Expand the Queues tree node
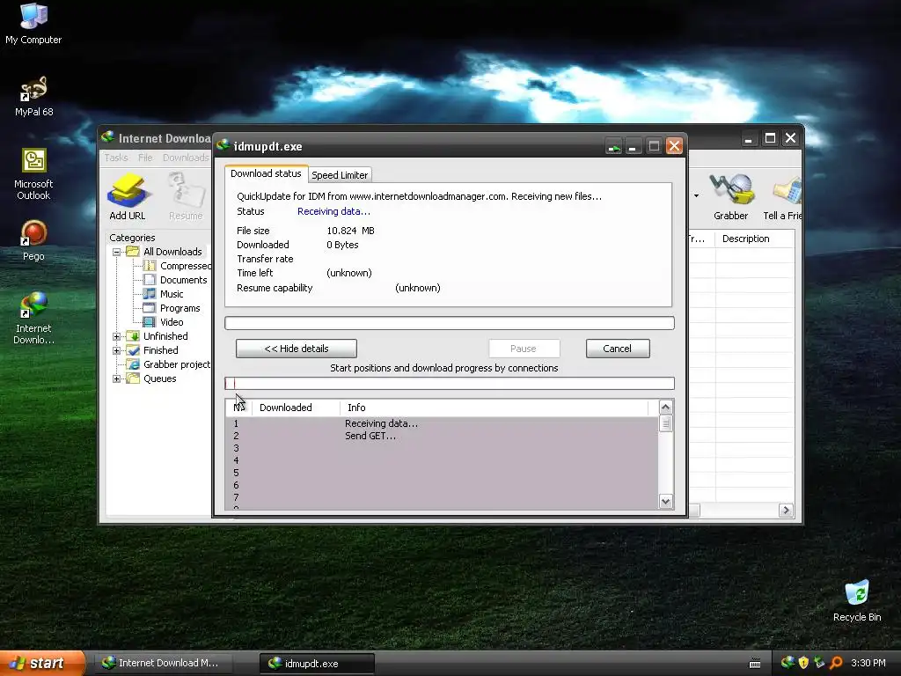The image size is (901, 676). [x=117, y=378]
